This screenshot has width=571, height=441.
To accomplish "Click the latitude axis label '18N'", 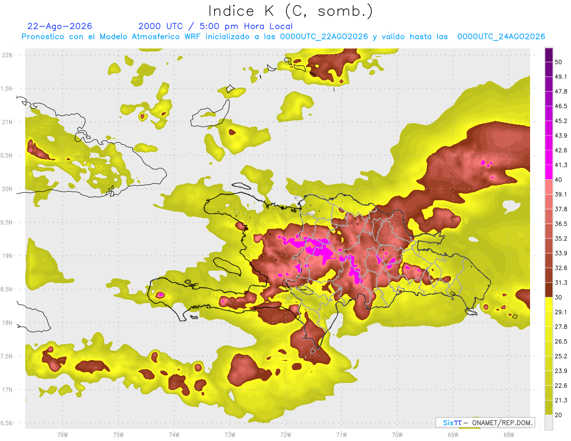I will 7,323.
